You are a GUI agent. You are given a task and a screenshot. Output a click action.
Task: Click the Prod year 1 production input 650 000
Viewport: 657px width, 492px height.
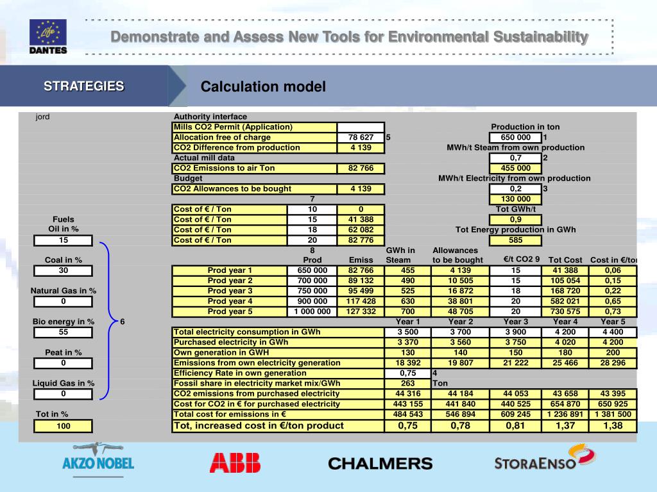(x=312, y=270)
